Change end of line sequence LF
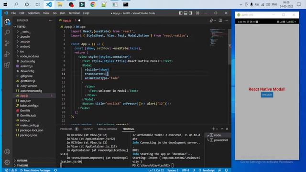306x172 pixels. pos(194,170)
